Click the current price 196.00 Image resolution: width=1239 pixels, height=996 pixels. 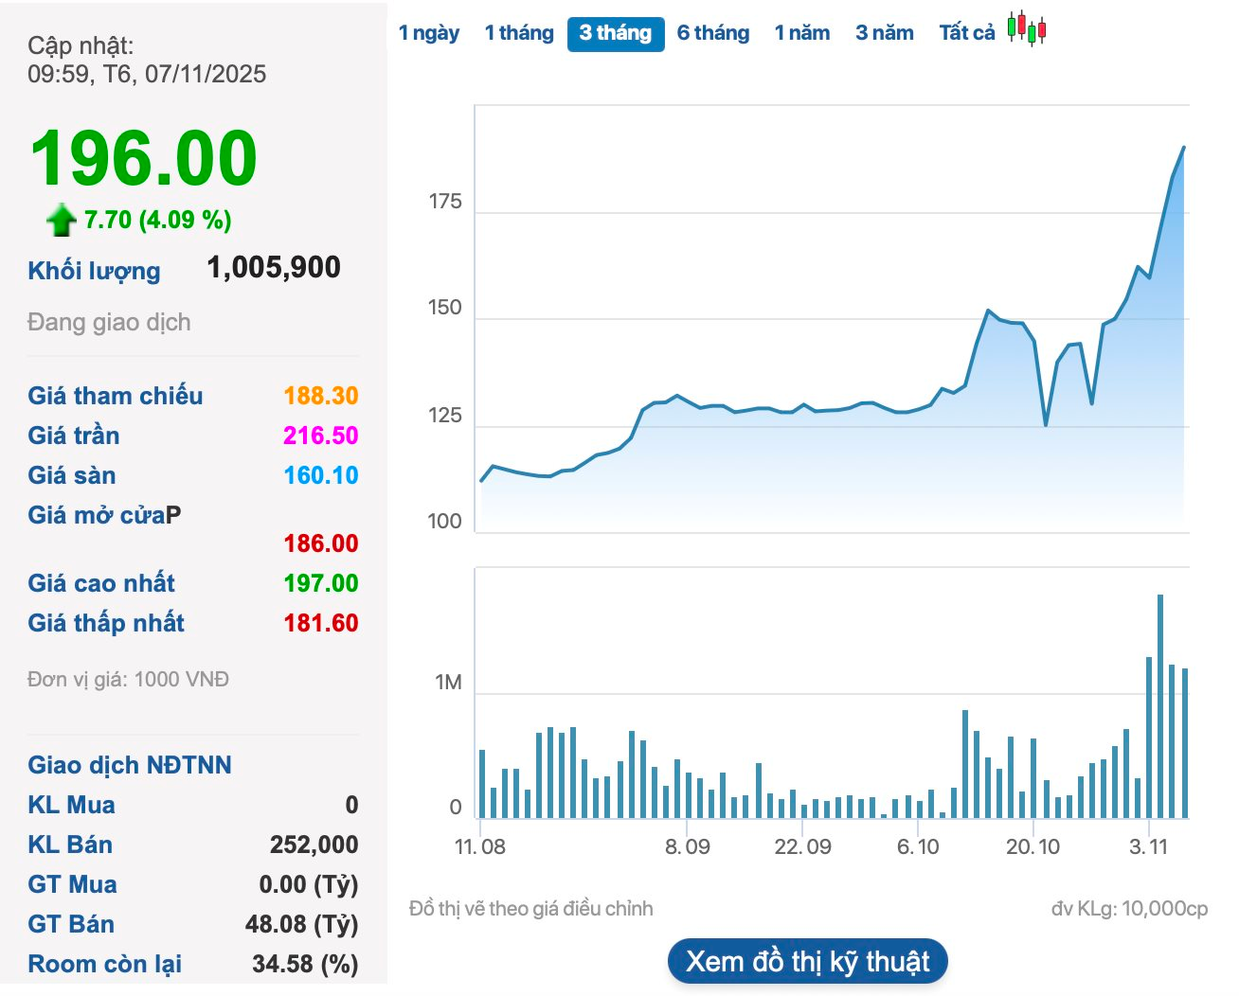[x=144, y=158]
